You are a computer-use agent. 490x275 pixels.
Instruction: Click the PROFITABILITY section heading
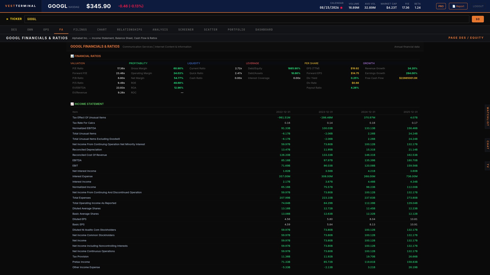click(x=138, y=63)
